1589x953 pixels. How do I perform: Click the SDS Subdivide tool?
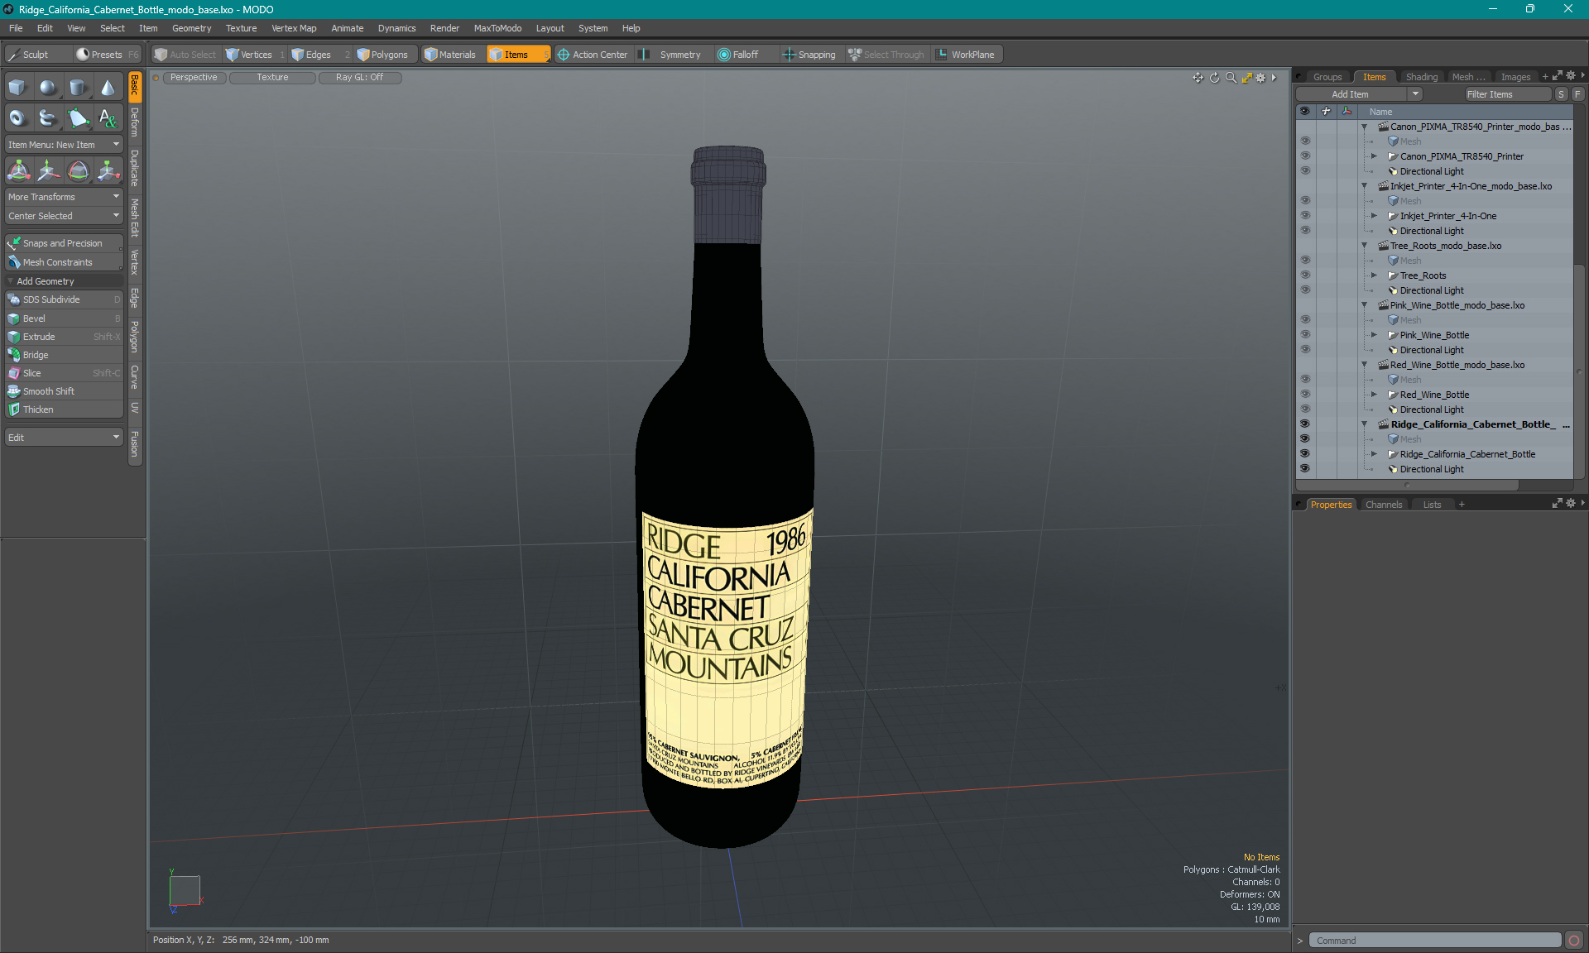coord(64,299)
